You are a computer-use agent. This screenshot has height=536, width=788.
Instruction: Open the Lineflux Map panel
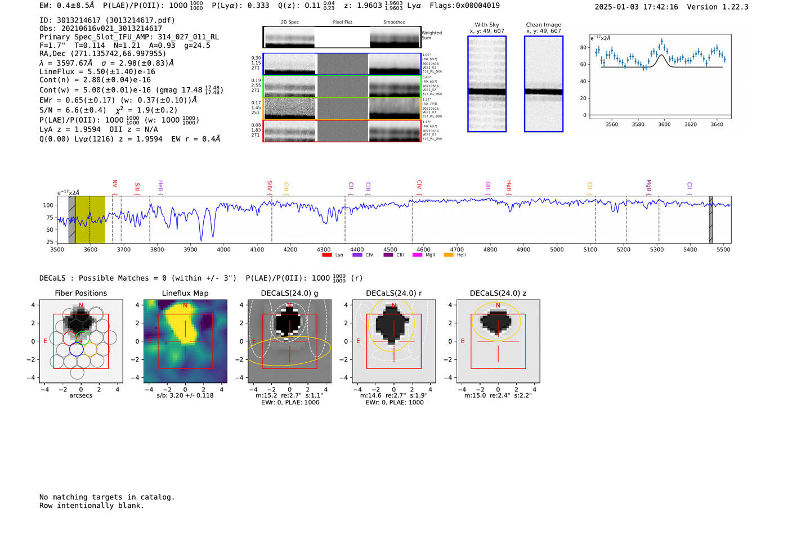[185, 341]
